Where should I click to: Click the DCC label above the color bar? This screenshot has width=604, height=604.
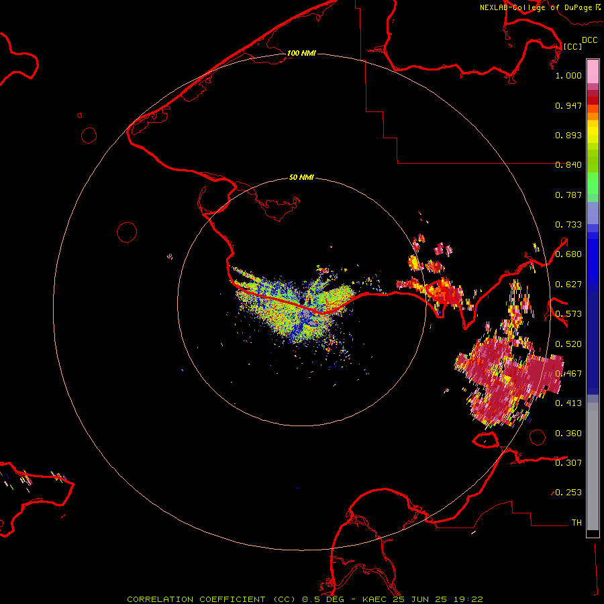point(590,40)
